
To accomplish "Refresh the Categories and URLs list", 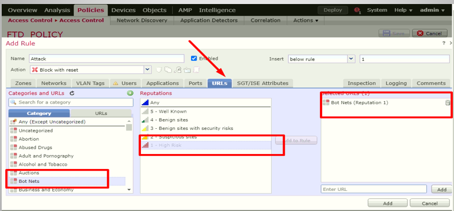I will 73,93.
